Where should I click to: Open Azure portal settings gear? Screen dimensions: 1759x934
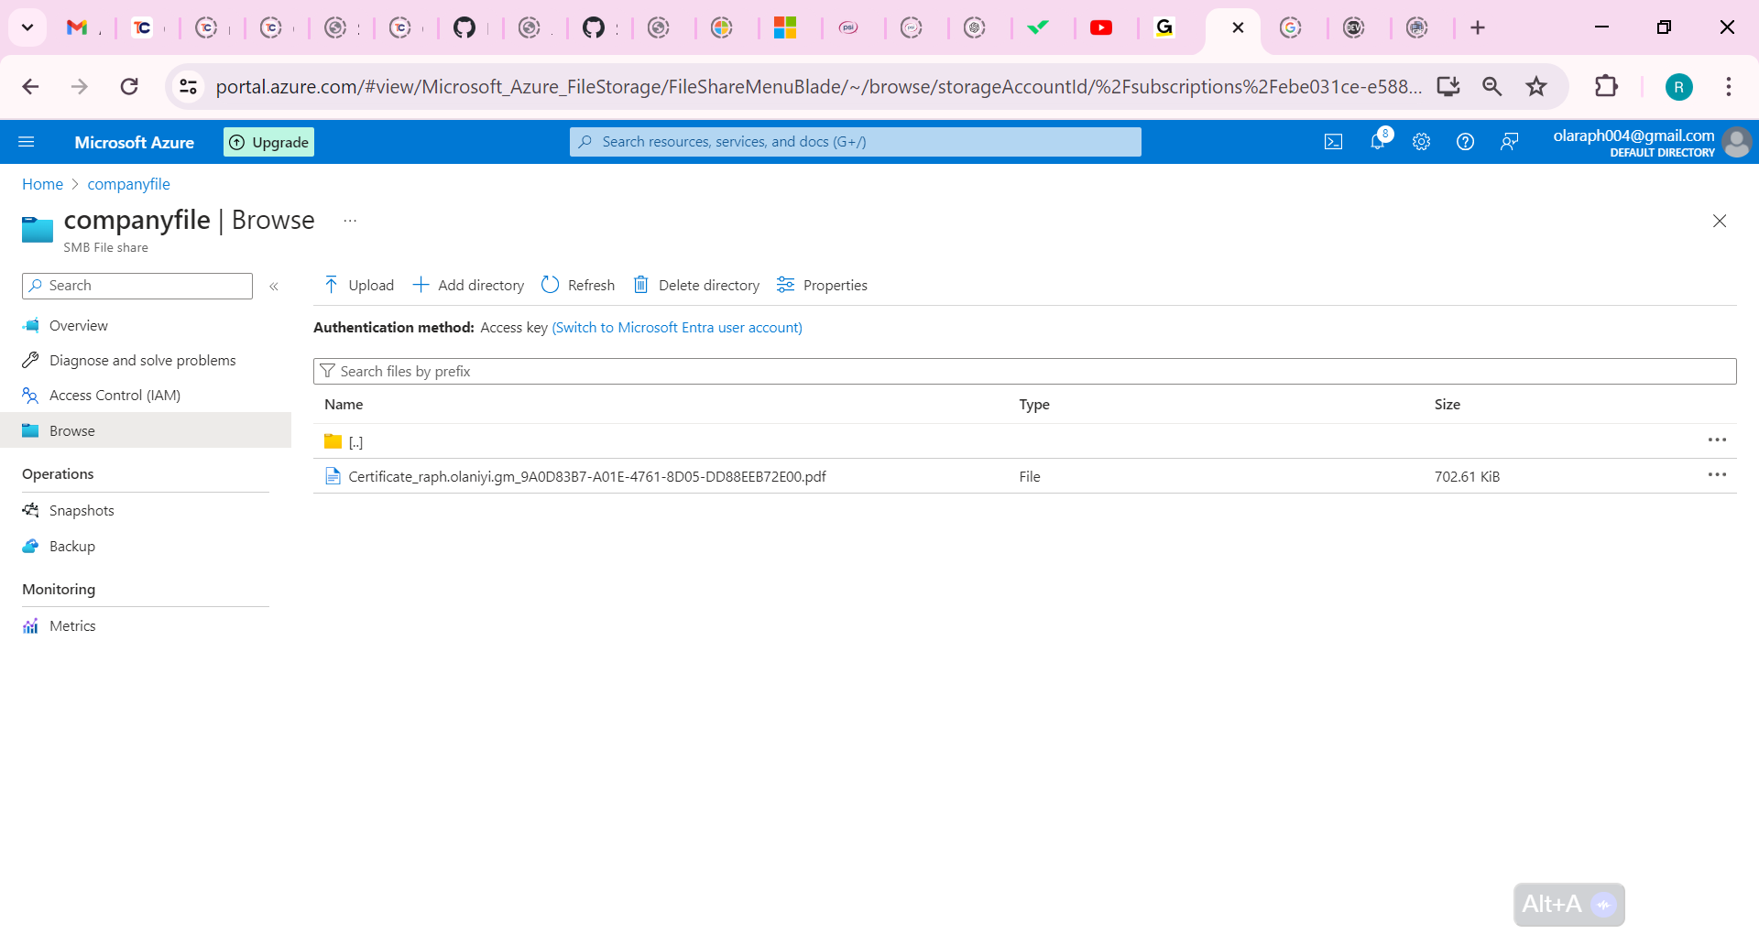pos(1421,141)
